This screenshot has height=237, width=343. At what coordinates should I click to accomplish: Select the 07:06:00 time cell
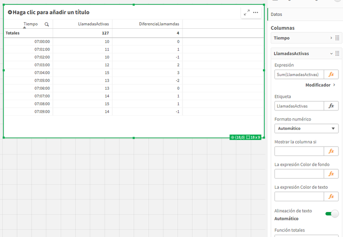click(x=42, y=89)
